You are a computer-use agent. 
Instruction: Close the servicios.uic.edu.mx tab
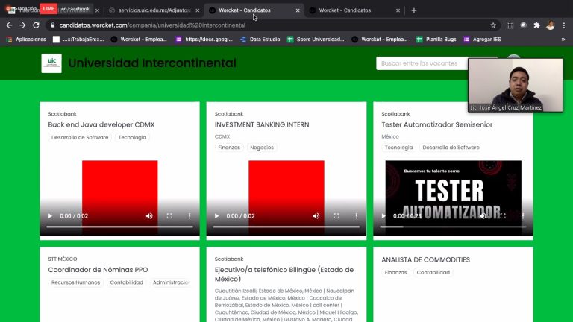(197, 10)
